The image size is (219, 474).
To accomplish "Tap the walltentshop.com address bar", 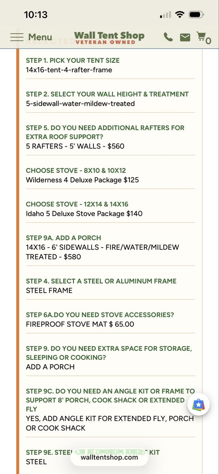I will 109,457.
